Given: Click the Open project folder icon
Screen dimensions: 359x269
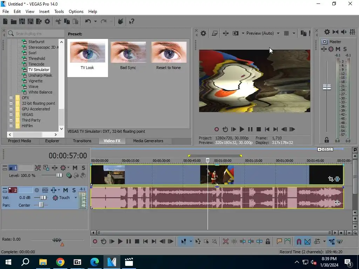Looking at the screenshot, I should [14, 21].
